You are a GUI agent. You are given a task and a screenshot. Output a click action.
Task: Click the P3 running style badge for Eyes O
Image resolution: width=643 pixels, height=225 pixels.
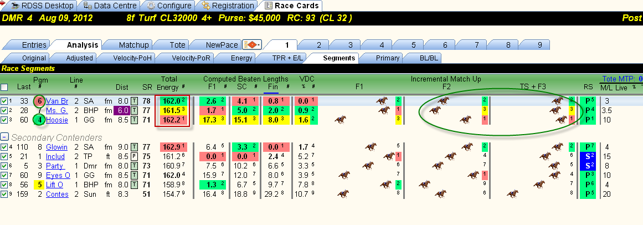pos(588,175)
